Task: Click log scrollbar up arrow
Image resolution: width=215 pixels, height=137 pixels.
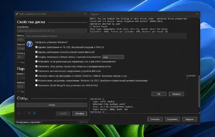Action: coord(199,18)
